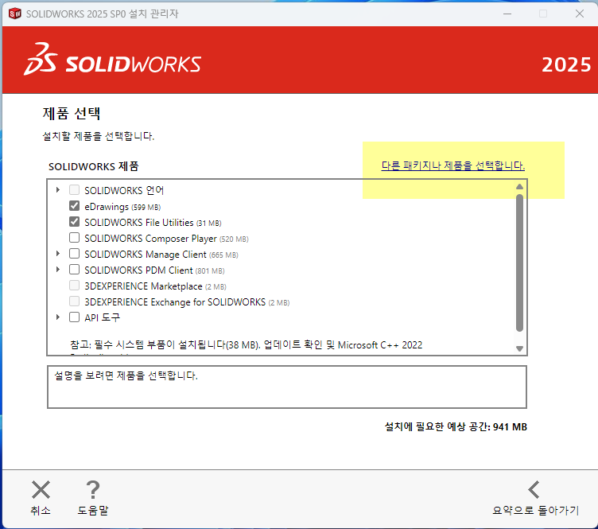Click the 설치에 필요한 예상 공간: 941 MB text
Viewport: 598px width, 529px height.
[x=456, y=427]
